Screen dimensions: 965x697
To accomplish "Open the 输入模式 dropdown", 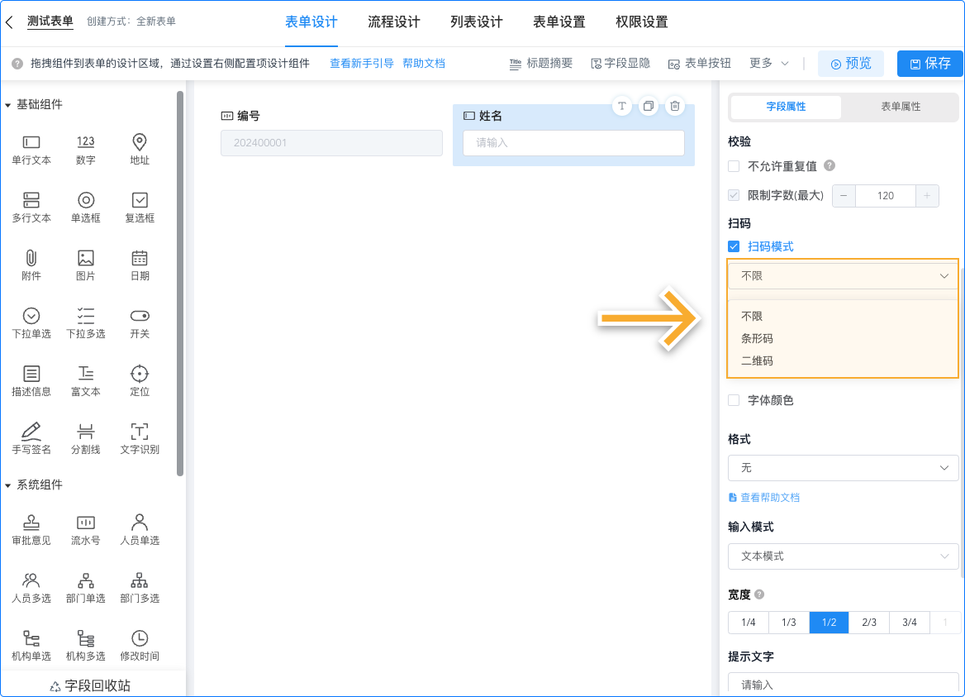I will 843,556.
